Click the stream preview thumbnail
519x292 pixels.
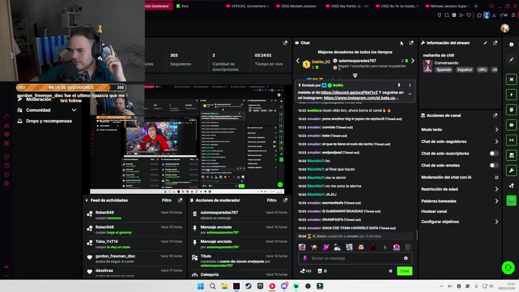pyautogui.click(x=187, y=140)
